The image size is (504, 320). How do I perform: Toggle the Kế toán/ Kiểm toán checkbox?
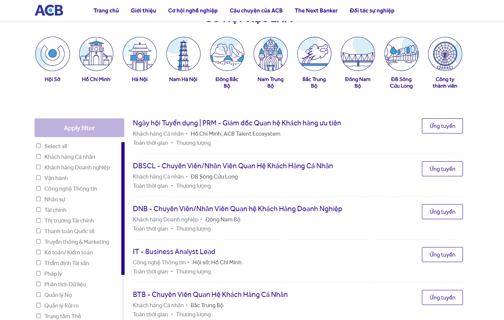point(38,252)
